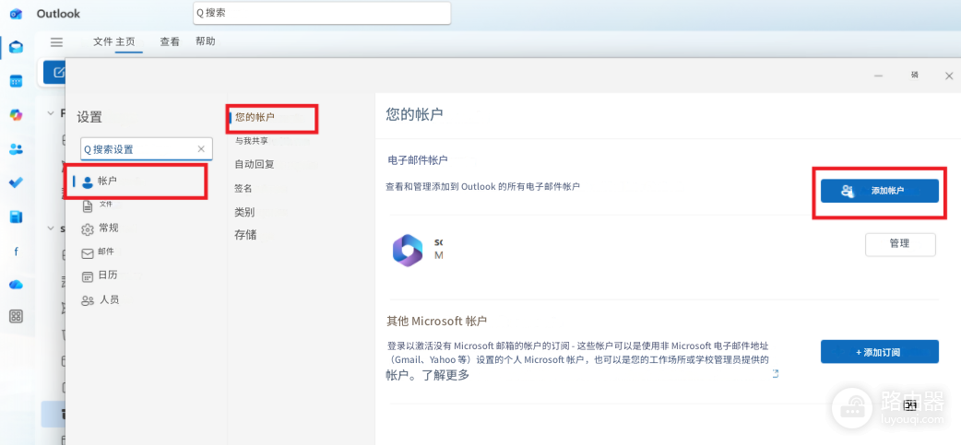Select 帐户 settings category

coord(136,181)
